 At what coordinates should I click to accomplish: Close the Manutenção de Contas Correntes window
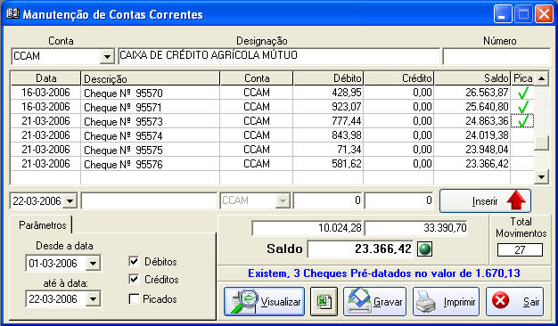[544, 14]
